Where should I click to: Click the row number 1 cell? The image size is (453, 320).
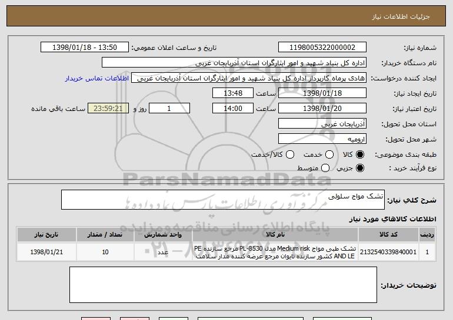click(427, 252)
